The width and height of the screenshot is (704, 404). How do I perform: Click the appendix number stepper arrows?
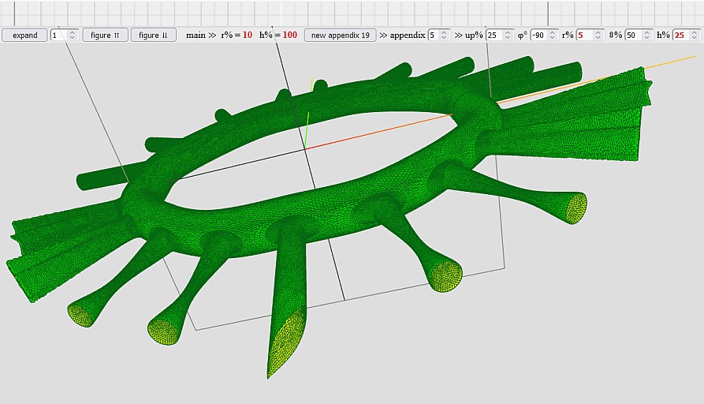[x=445, y=36]
